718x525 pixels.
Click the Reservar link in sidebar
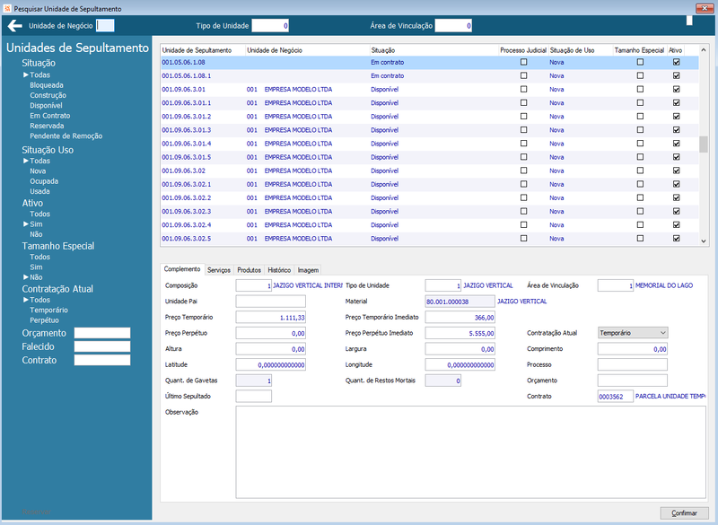click(36, 512)
